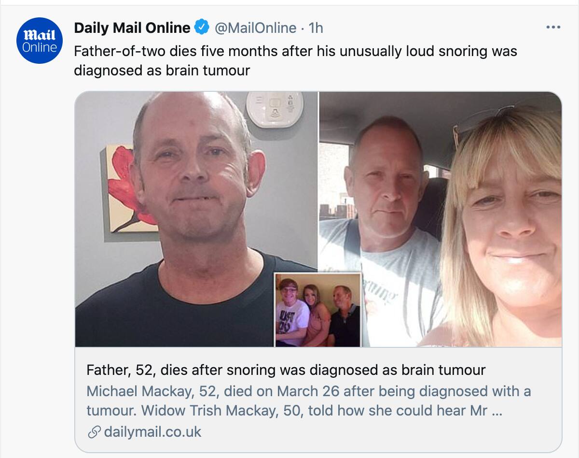Open the Mail Online profile avatar
This screenshot has height=458, width=579.
[39, 41]
